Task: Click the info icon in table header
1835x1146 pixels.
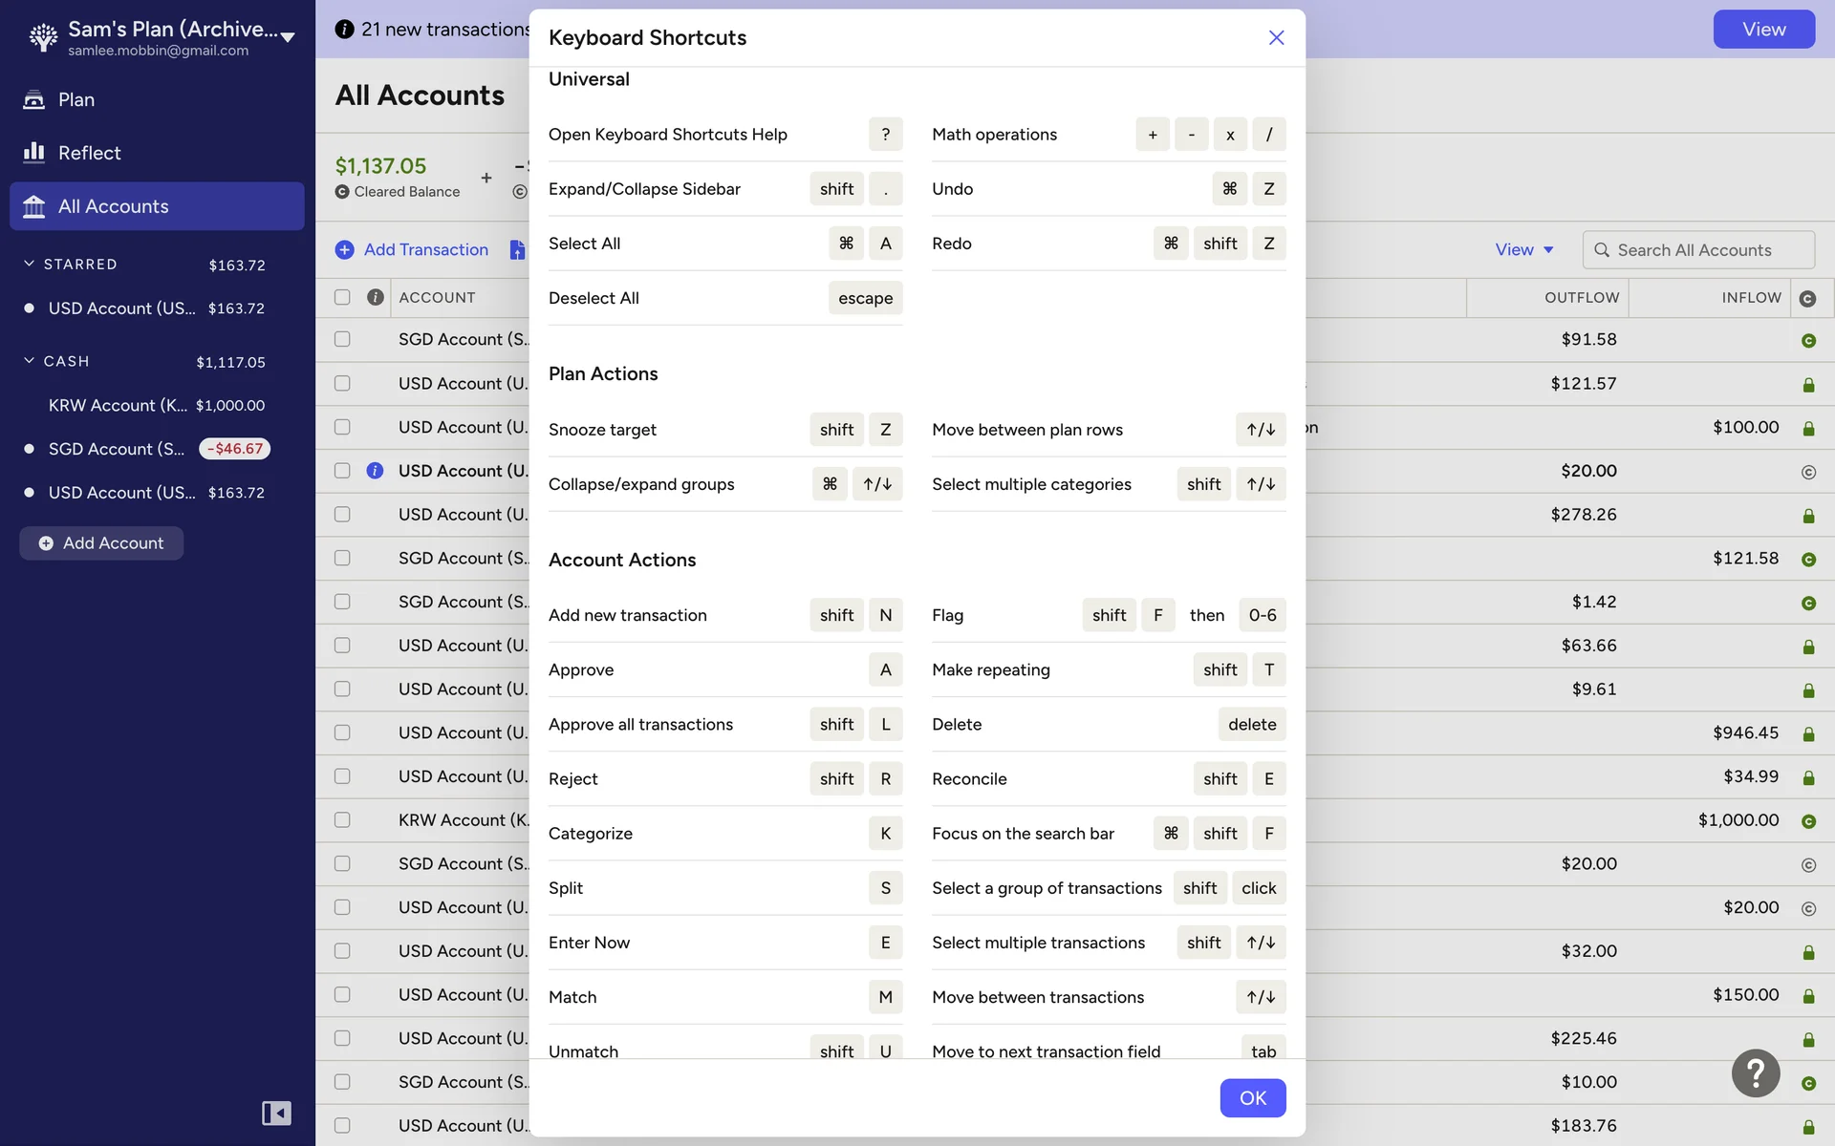Action: tap(376, 297)
